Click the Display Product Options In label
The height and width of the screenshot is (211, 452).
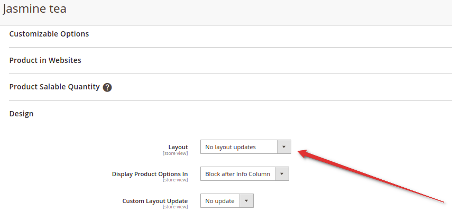pos(150,174)
